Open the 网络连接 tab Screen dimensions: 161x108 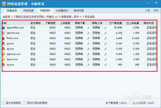coord(28,10)
